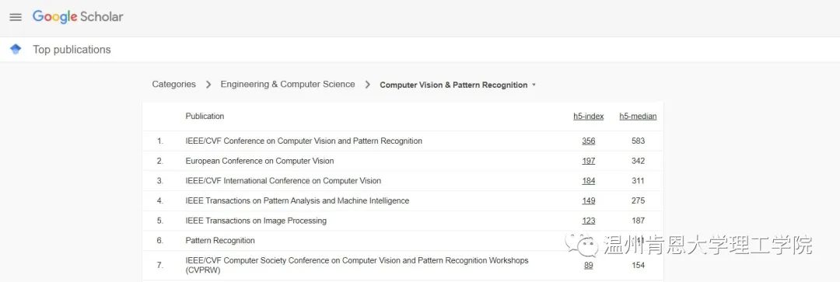Open the hamburger menu icon

[16, 17]
